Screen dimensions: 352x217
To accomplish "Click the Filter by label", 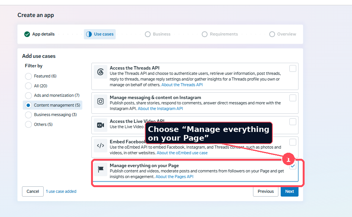I will point(34,66).
